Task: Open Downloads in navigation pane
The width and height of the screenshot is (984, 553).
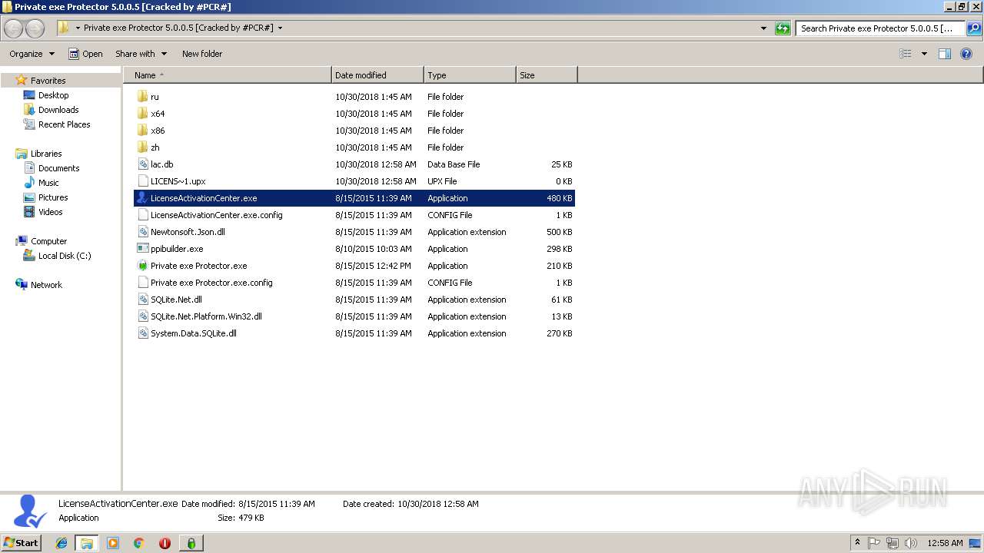Action: [x=58, y=110]
